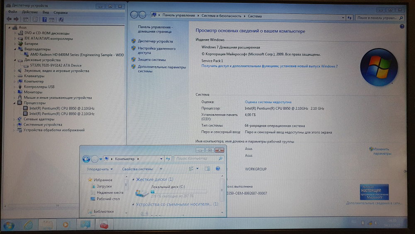Select Звуковые, видео и игровые устройства

pos(56,71)
